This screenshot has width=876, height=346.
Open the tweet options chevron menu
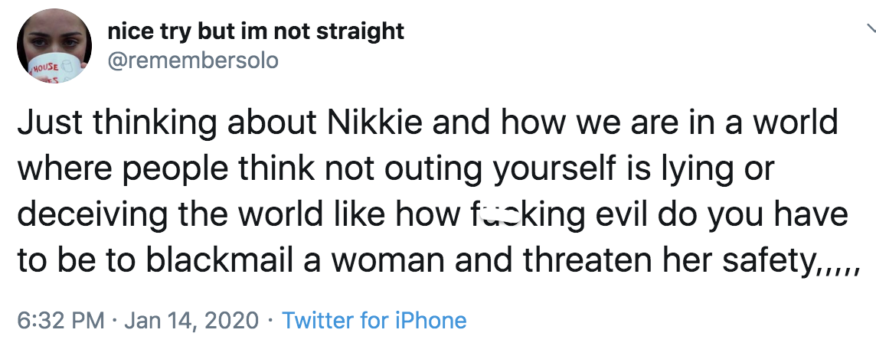click(871, 29)
